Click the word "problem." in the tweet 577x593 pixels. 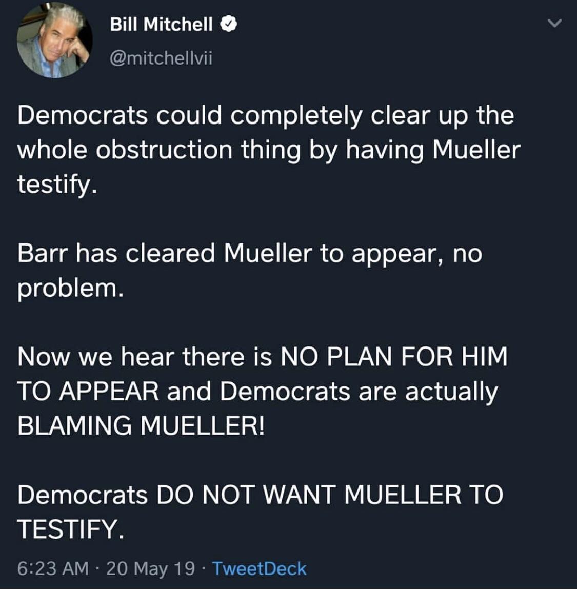70,288
